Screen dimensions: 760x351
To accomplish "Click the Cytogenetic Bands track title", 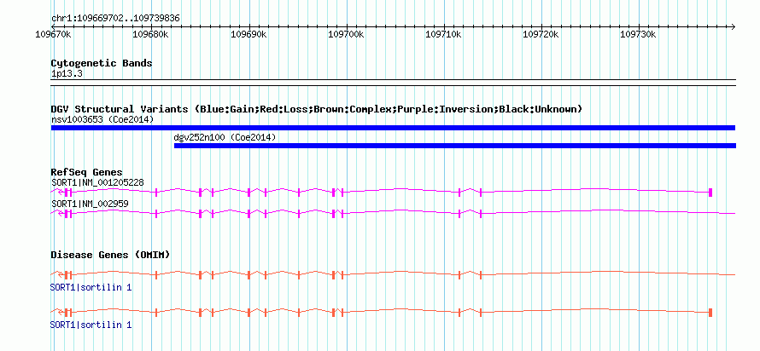I will 102,63.
